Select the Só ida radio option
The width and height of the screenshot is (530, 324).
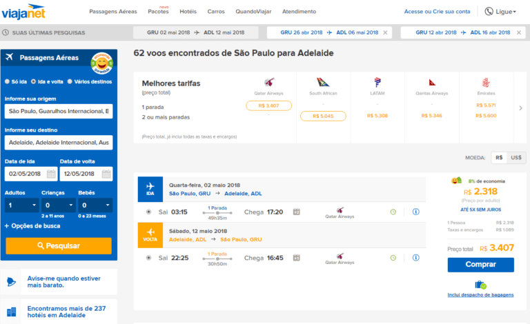8,81
